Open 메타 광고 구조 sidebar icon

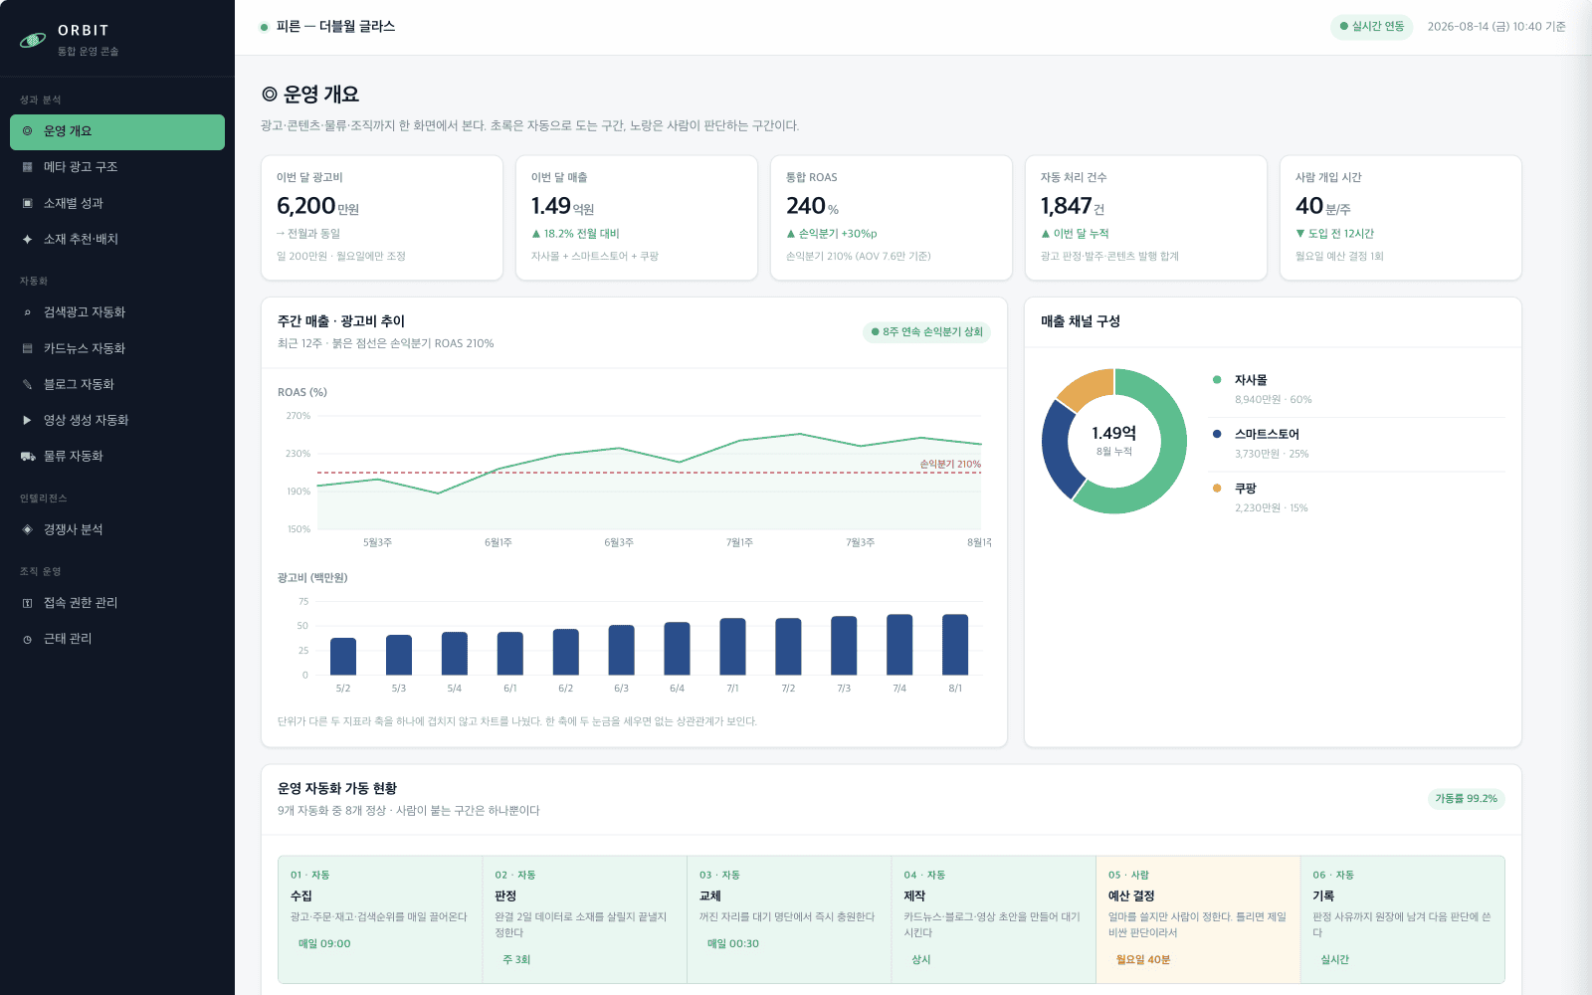point(28,167)
